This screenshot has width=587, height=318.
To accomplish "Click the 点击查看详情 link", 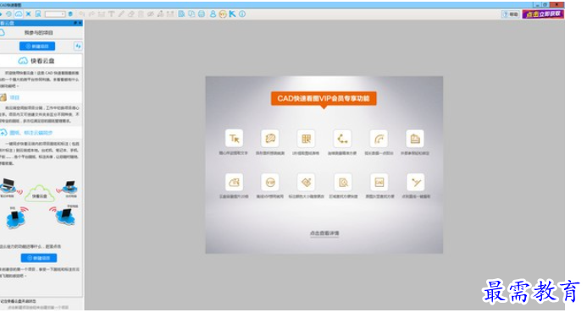I will click(324, 233).
